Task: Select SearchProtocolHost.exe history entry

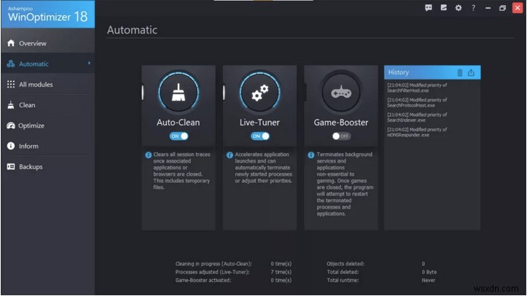Action: [417, 103]
